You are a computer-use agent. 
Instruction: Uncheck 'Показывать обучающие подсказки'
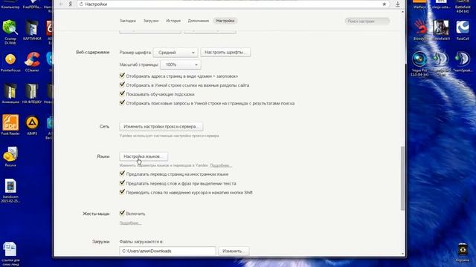pos(122,93)
